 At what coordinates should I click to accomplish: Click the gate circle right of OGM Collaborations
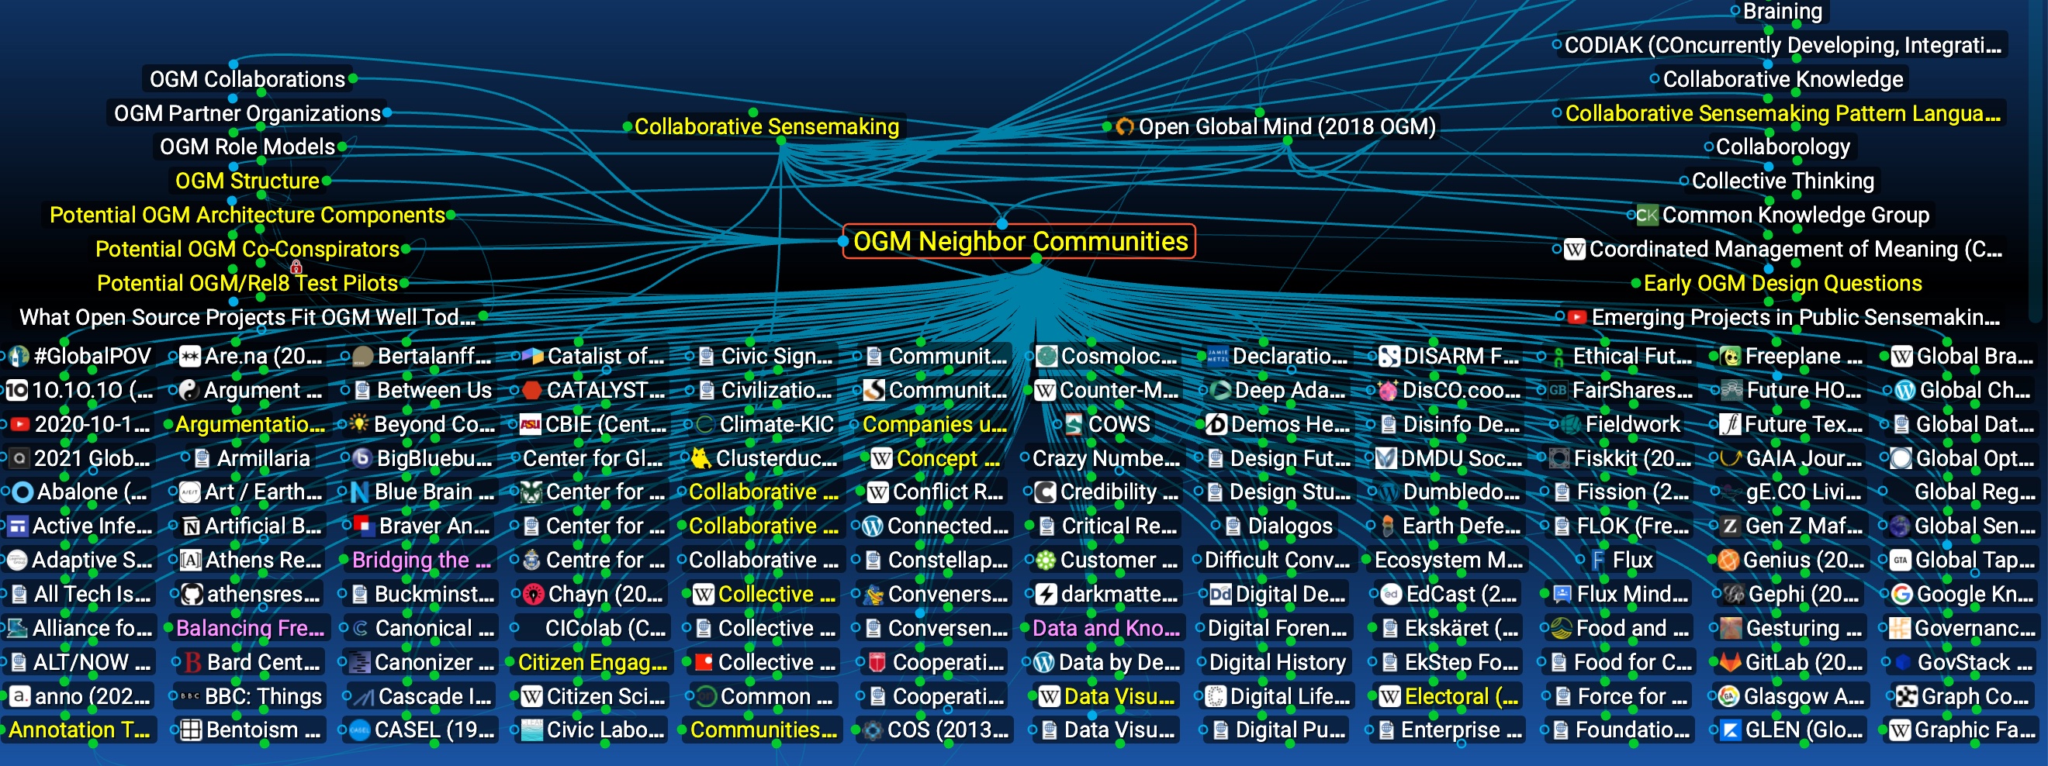[x=352, y=78]
